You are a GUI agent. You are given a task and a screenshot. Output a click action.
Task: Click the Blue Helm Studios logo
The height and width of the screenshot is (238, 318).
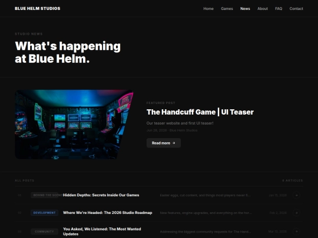pyautogui.click(x=38, y=8)
